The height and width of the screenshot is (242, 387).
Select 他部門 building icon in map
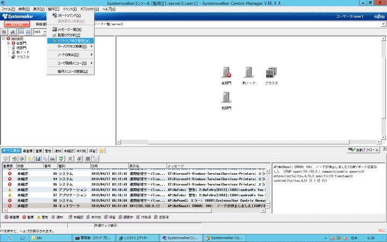(x=226, y=97)
